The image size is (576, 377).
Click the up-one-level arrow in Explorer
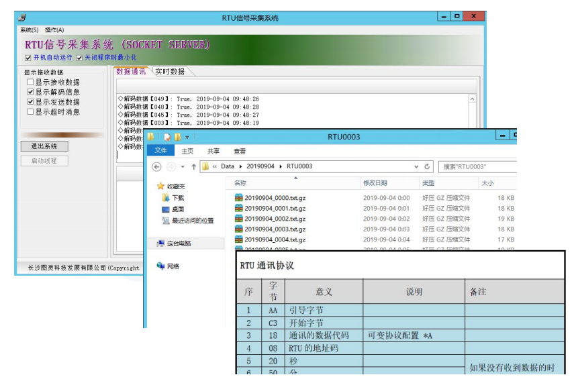tap(193, 166)
